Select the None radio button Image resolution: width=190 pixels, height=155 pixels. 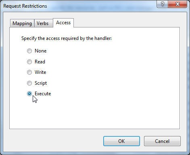pyautogui.click(x=29, y=51)
